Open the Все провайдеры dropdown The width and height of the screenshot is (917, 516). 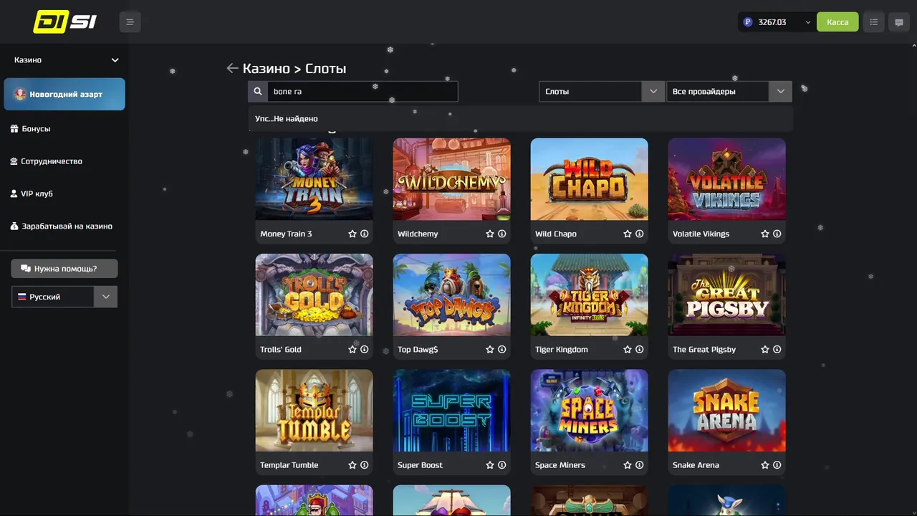click(729, 92)
